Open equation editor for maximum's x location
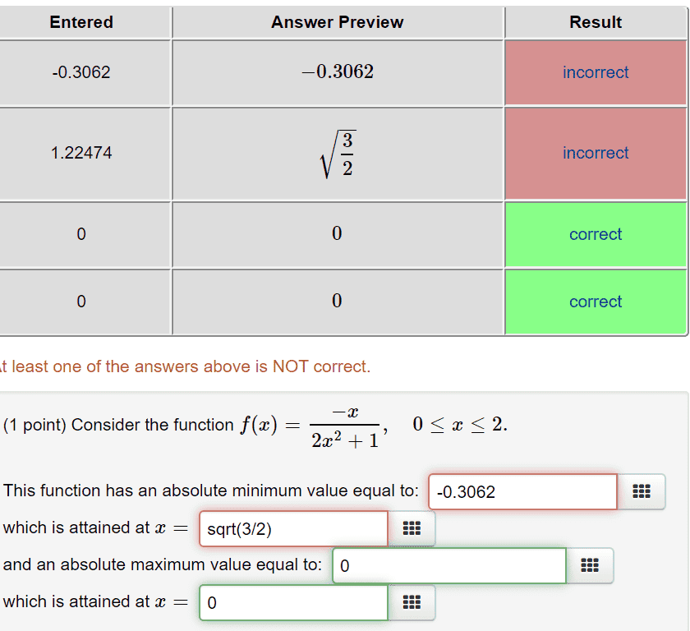 [411, 603]
